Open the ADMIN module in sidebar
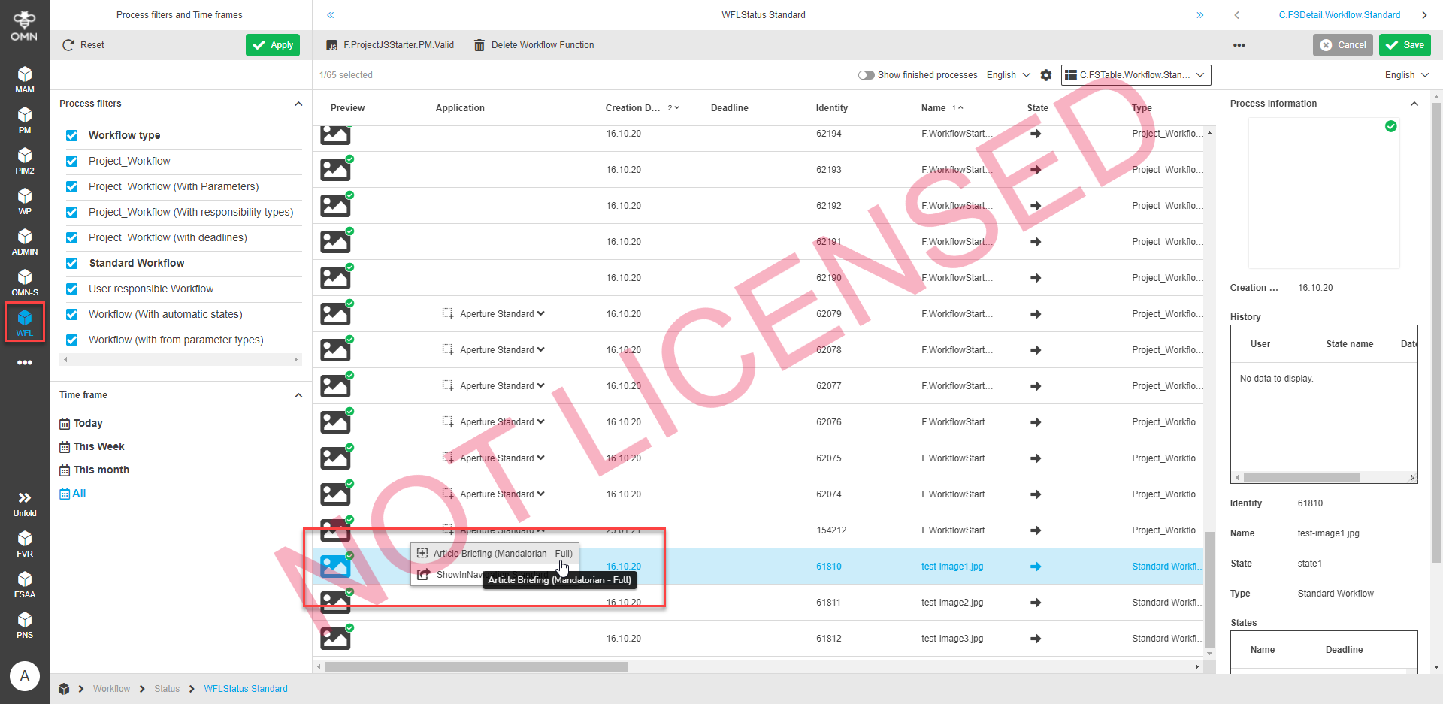This screenshot has height=704, width=1443. point(25,241)
